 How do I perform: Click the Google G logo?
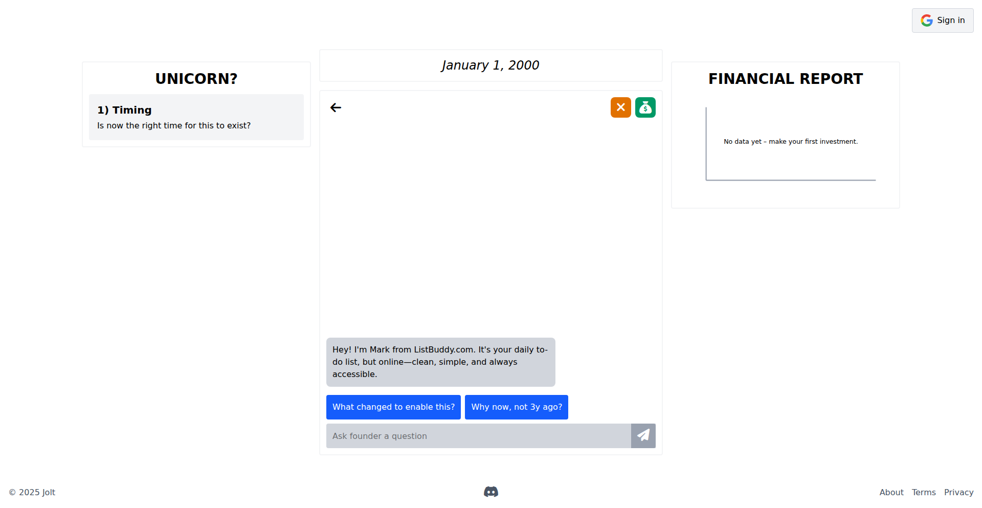point(926,20)
